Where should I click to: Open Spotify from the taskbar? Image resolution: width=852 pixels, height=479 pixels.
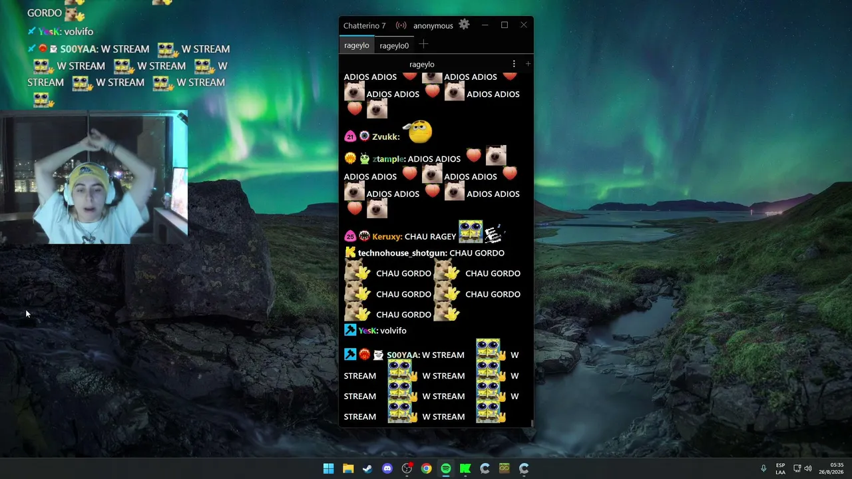point(446,469)
